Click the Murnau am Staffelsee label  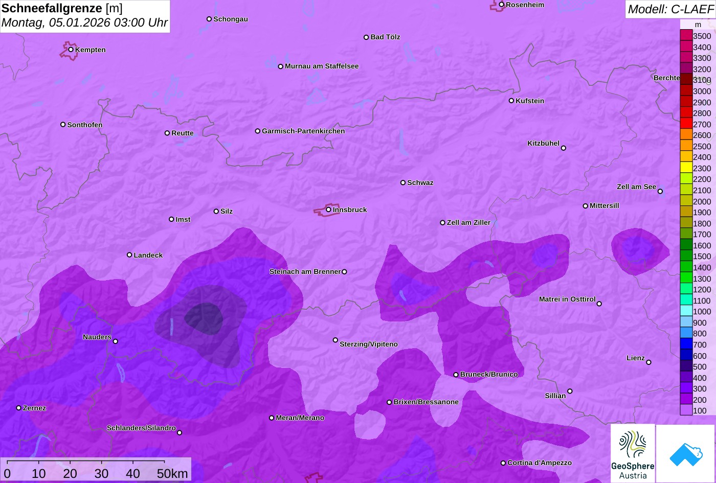tap(322, 66)
